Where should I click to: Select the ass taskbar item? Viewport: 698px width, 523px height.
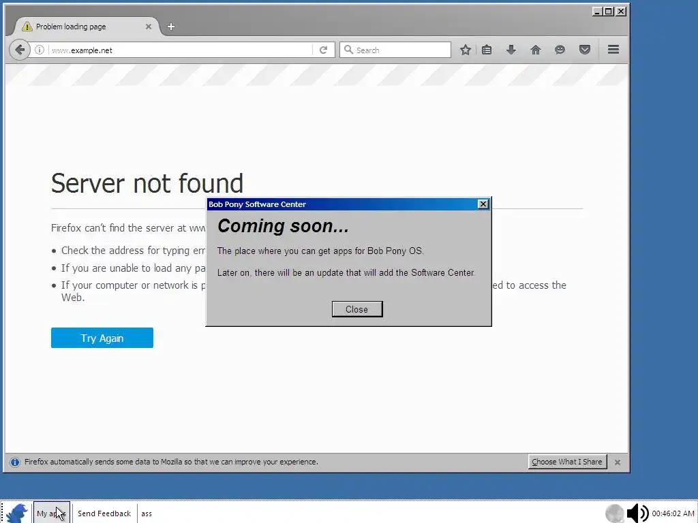(x=147, y=513)
